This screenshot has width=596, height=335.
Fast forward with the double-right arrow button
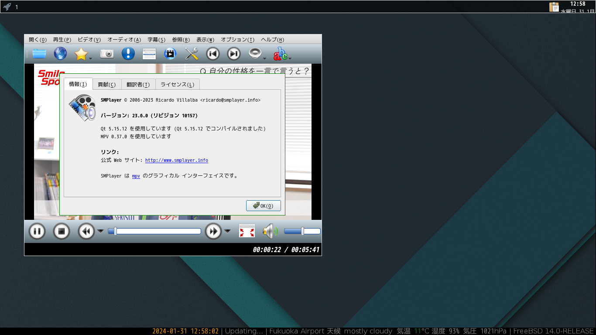[x=213, y=231]
